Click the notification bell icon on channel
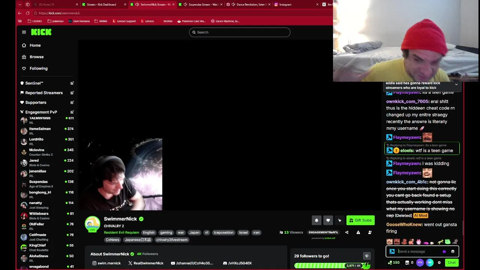Screen dimensions: 480x270 [x=316, y=220]
